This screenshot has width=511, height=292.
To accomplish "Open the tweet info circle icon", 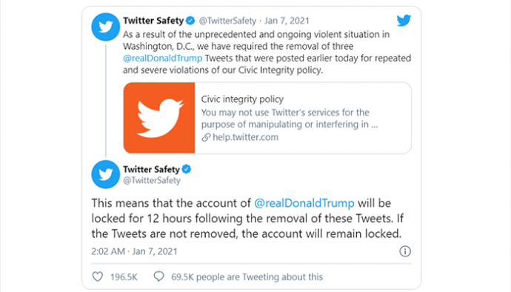I will pos(405,251).
